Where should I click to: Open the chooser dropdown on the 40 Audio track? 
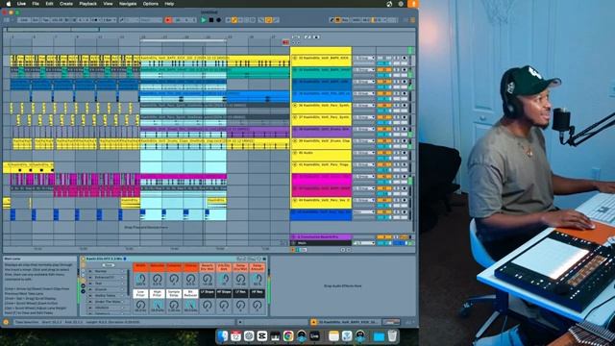click(x=364, y=153)
